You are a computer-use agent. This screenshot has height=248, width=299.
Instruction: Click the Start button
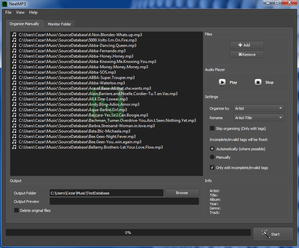273,234
